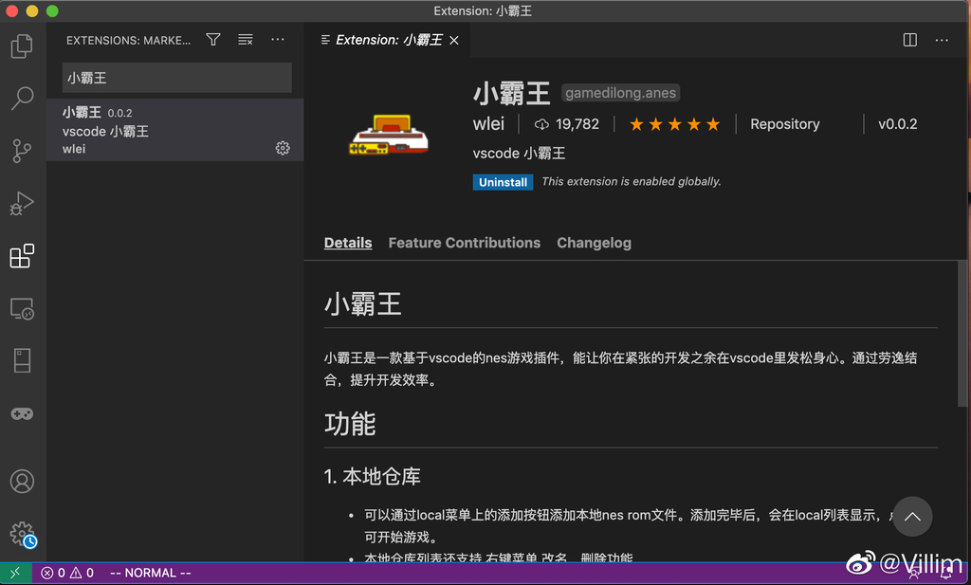
Task: Click the gamedilong.anes identifier badge
Action: (620, 93)
